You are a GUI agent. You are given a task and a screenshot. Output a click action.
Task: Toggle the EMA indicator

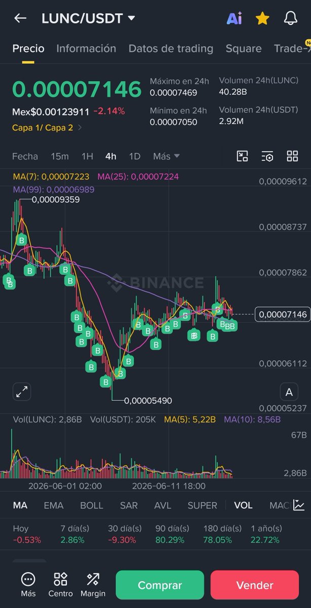pos(54,506)
